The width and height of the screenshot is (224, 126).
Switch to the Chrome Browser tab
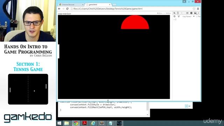click(71, 5)
